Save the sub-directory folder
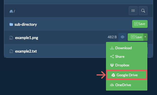Image resolution: width=157 pixels, height=95 pixels. click(x=140, y=24)
